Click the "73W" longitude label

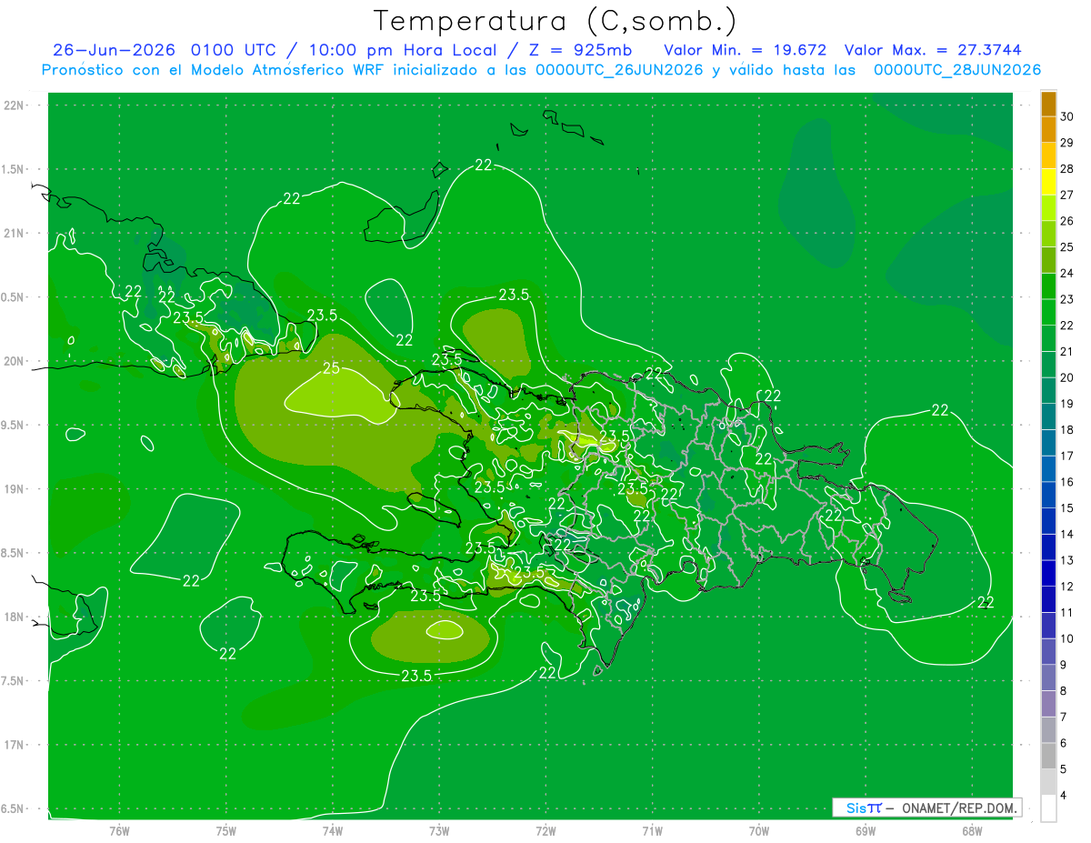[x=439, y=831]
